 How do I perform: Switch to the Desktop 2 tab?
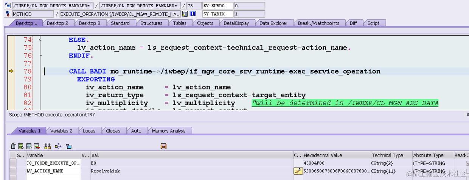pyautogui.click(x=57, y=23)
